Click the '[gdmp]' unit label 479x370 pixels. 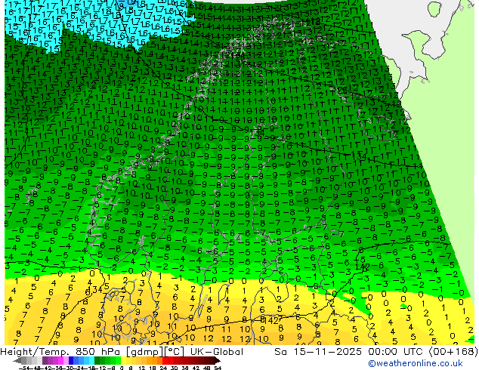pyautogui.click(x=145, y=352)
